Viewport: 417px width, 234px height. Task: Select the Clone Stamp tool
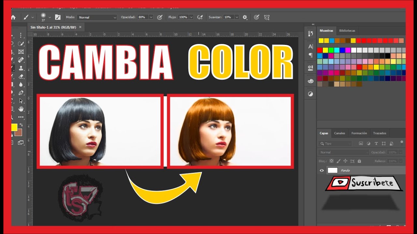21,68
